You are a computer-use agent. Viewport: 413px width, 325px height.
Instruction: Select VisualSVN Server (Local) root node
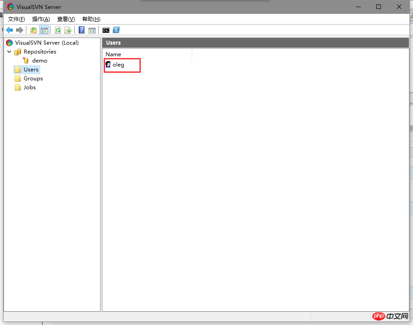coord(46,42)
